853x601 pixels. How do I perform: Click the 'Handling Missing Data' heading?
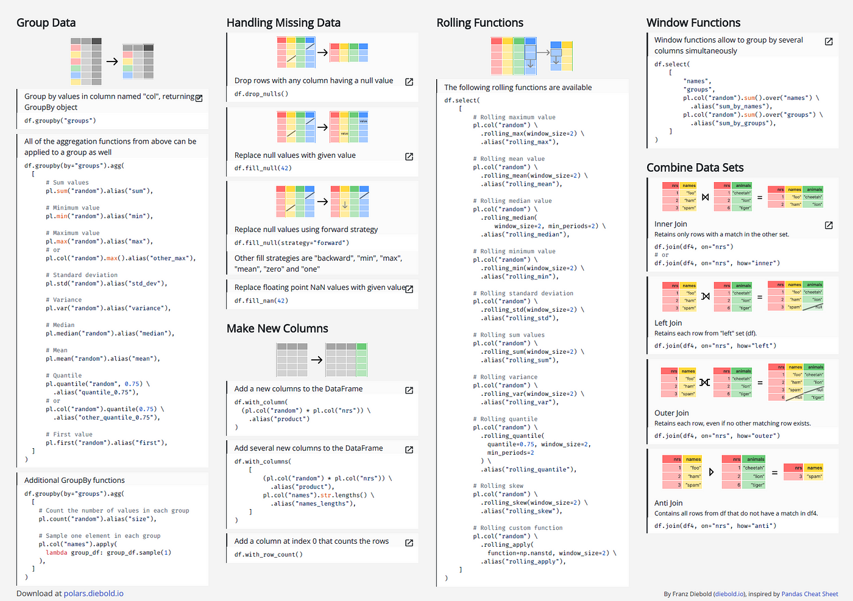point(283,23)
